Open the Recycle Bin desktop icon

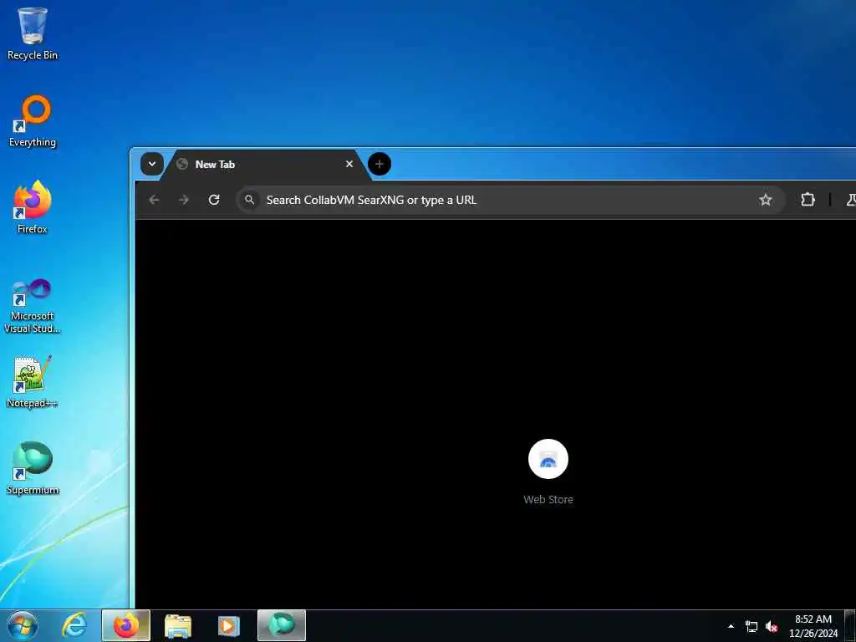point(33,33)
